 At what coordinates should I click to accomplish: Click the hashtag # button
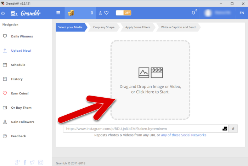tap(233, 128)
